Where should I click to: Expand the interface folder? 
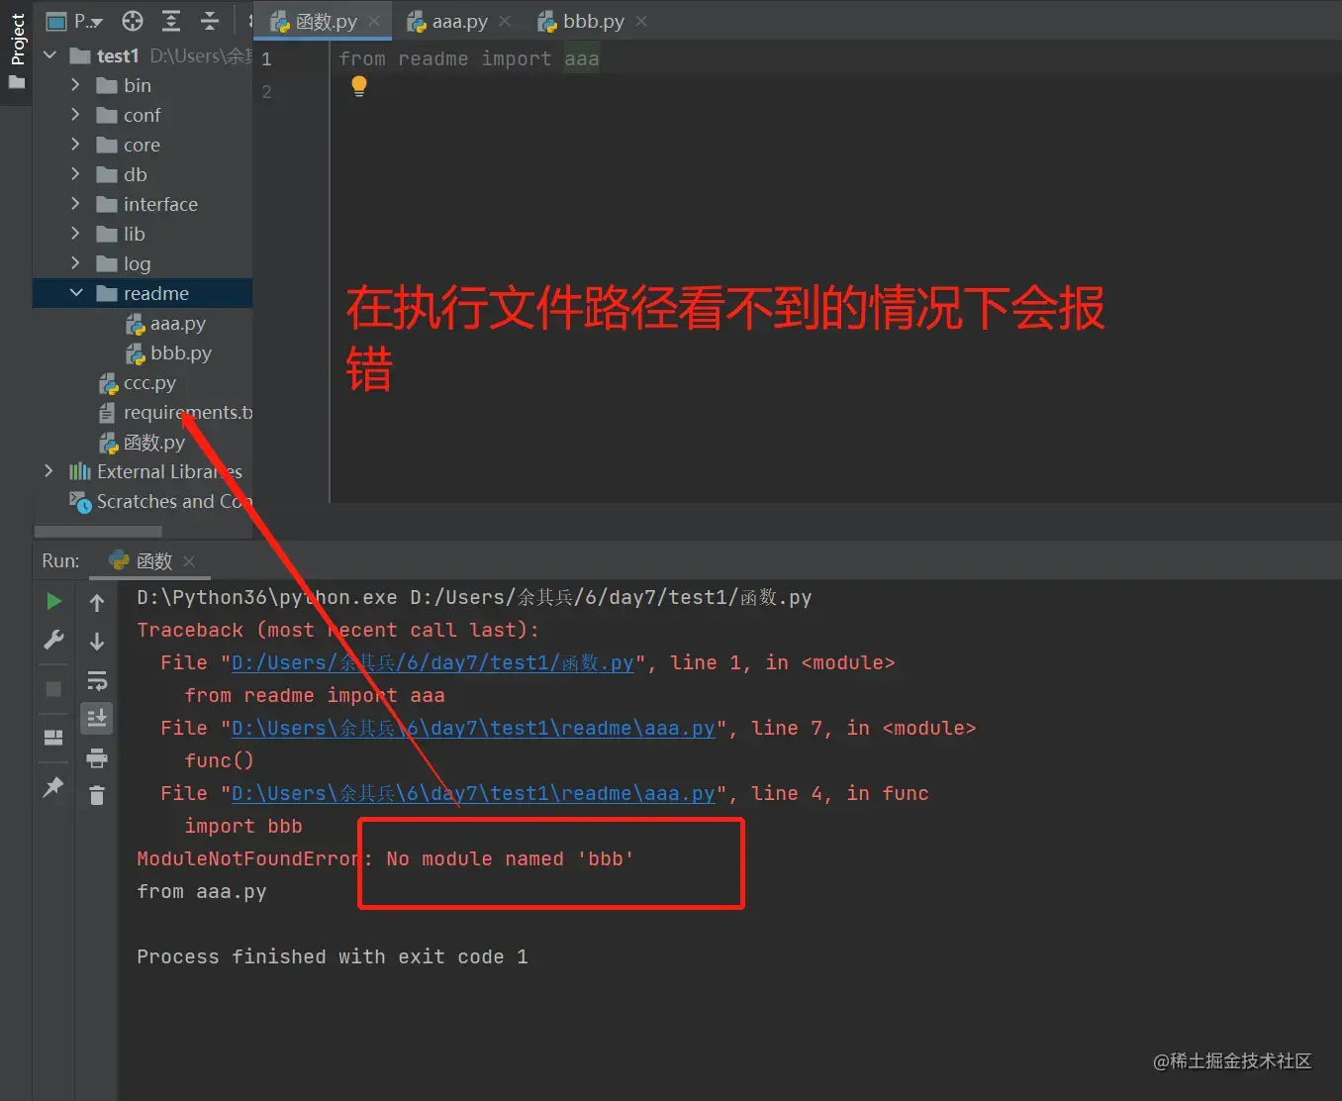pos(75,204)
